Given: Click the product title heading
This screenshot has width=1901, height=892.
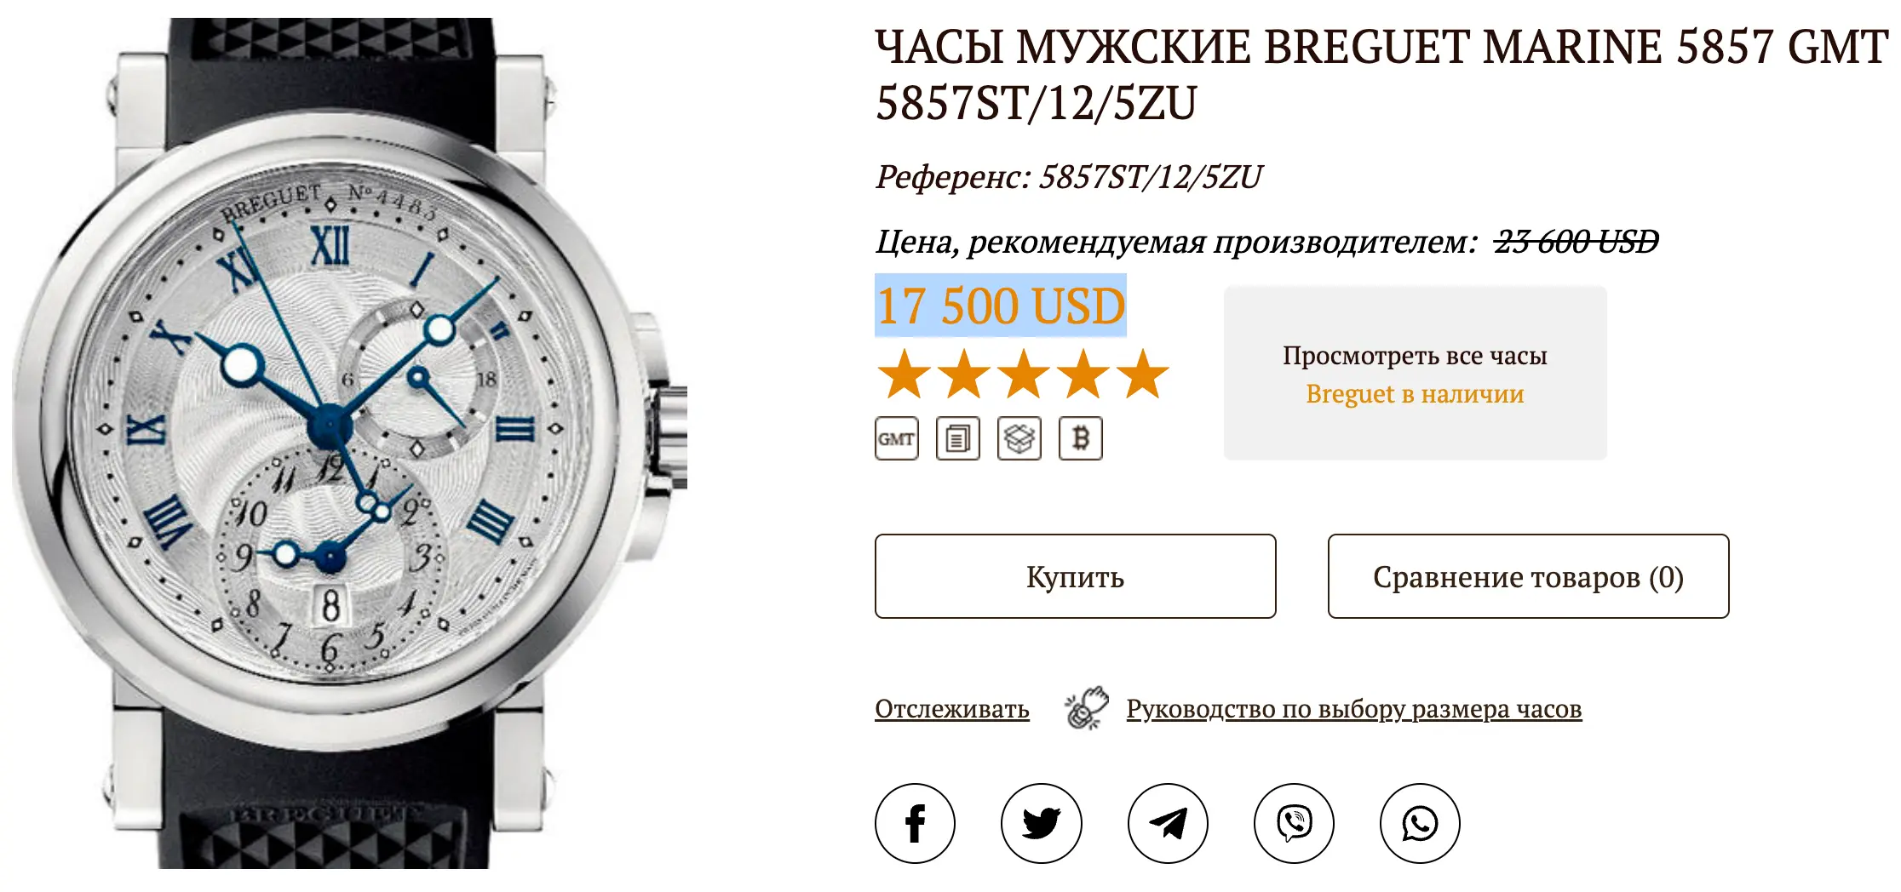Looking at the screenshot, I should [1381, 75].
